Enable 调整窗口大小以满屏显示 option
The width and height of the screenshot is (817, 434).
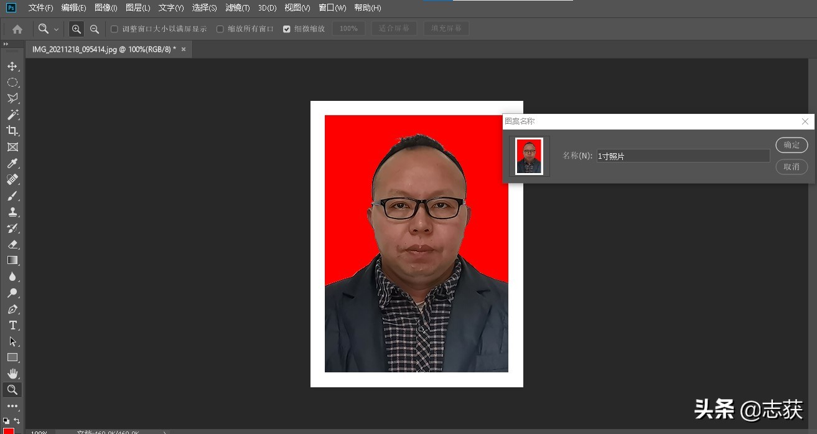pyautogui.click(x=114, y=29)
